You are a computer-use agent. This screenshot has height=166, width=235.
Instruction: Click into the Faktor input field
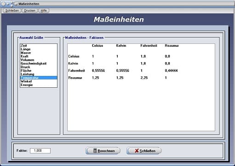(x=40, y=151)
